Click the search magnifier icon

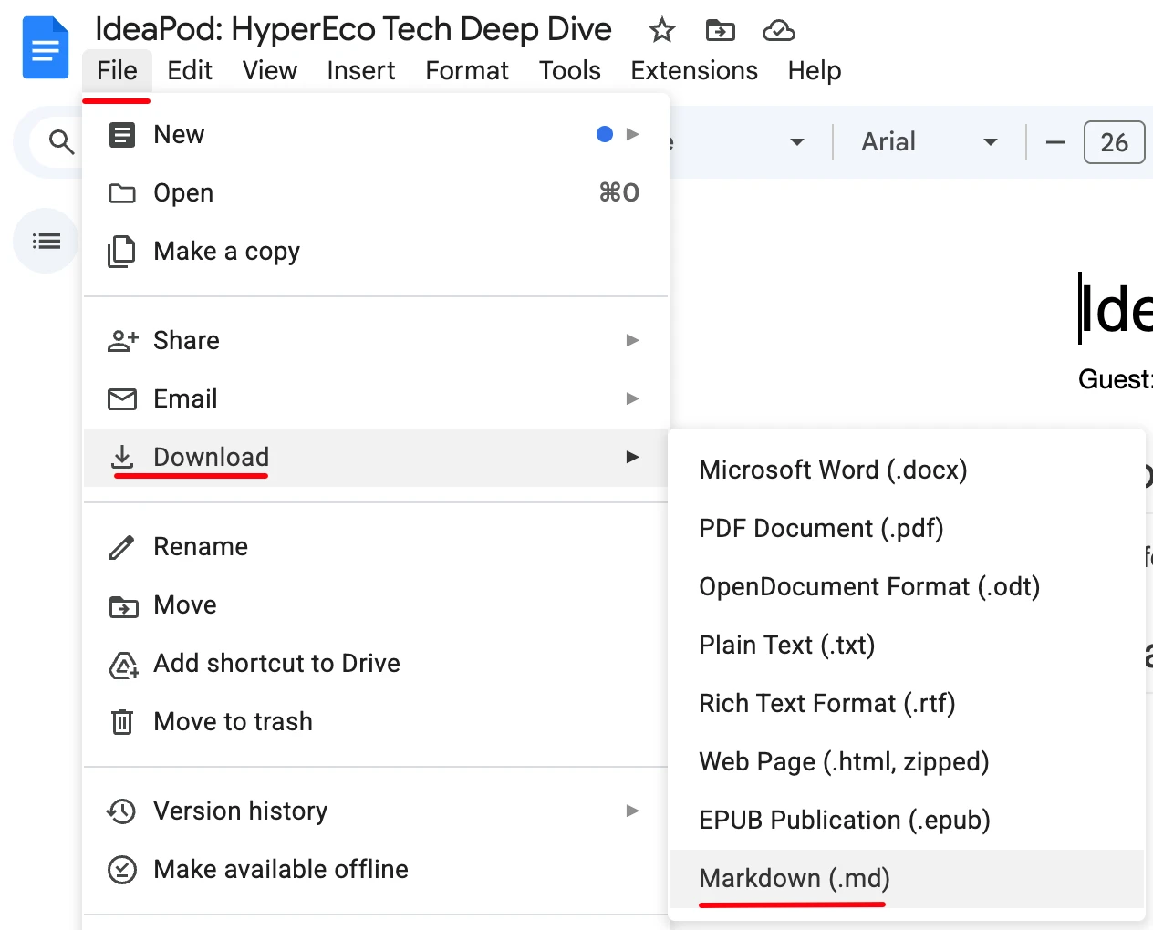61,142
